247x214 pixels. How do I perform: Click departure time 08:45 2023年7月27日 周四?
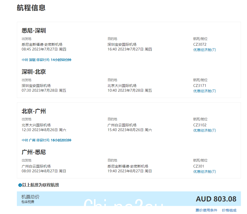click(x=44, y=49)
